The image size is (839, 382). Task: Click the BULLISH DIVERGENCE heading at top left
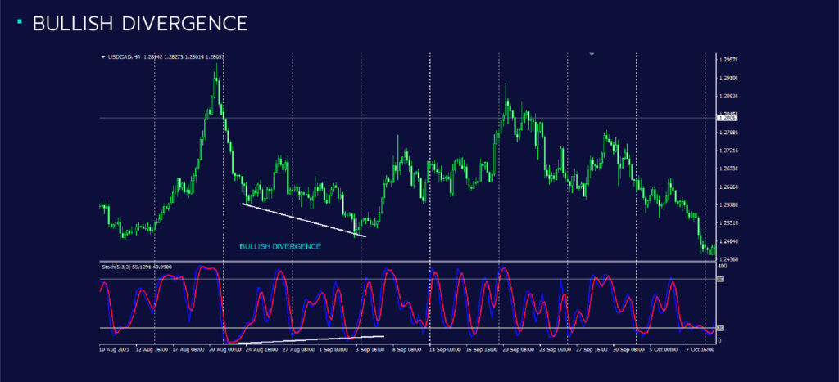coord(139,25)
